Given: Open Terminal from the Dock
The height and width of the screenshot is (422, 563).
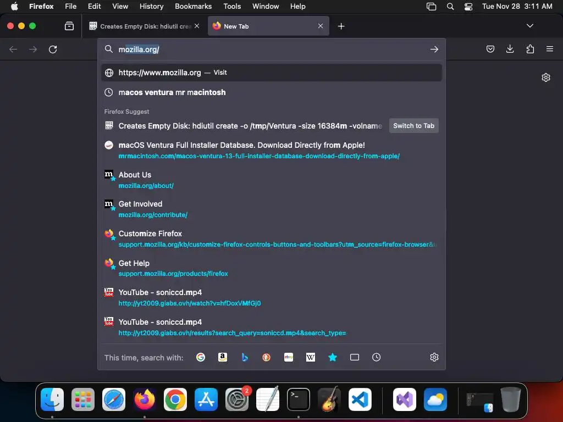Looking at the screenshot, I should (x=299, y=399).
